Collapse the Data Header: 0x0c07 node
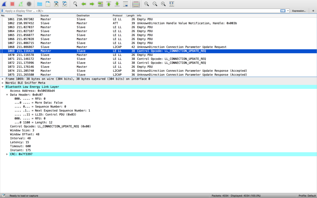Image resolution: width=317 pixels, height=198 pixels. (7, 95)
